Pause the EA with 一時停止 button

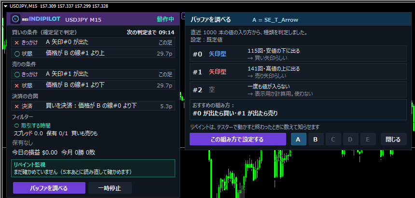pos(110,188)
